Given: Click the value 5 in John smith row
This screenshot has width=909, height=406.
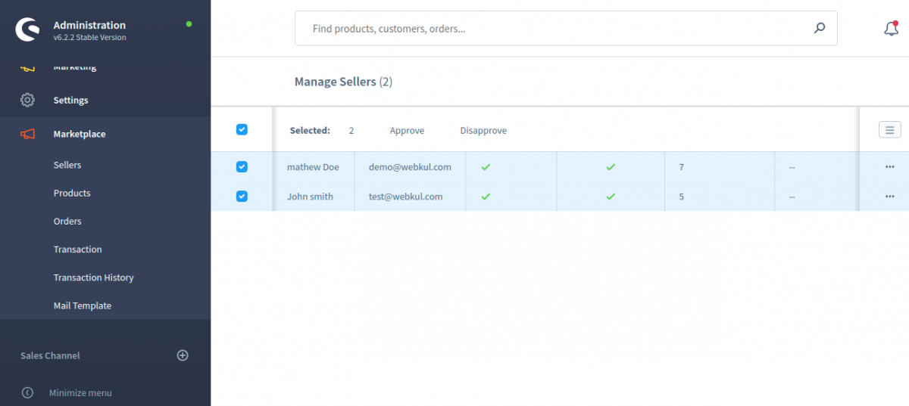Looking at the screenshot, I should tap(682, 197).
